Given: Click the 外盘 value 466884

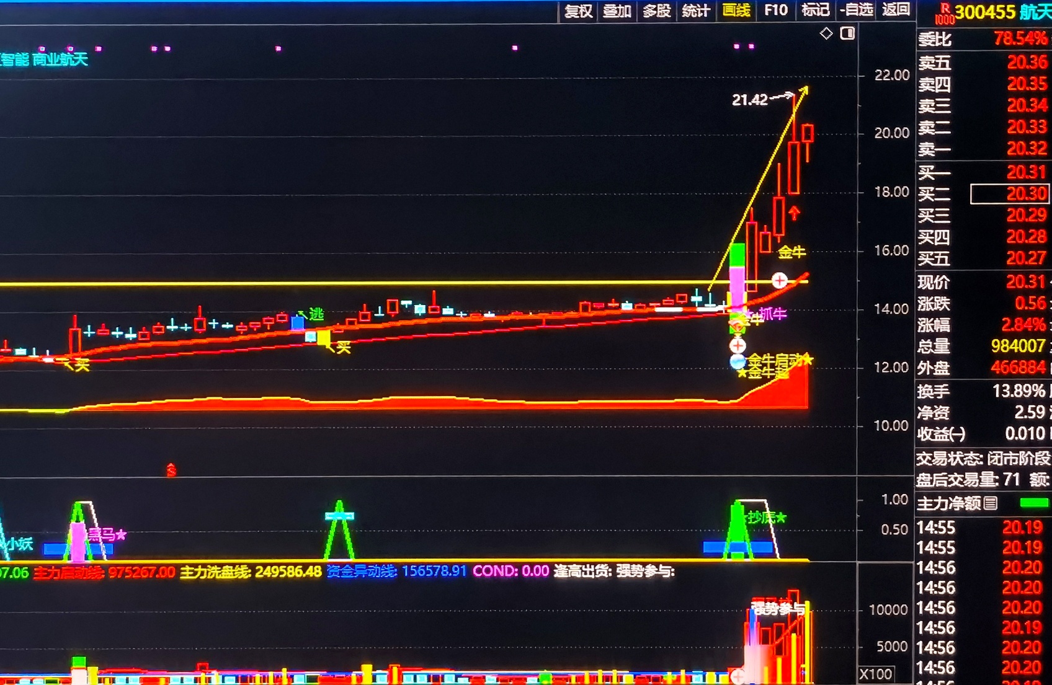Looking at the screenshot, I should pyautogui.click(x=1019, y=368).
